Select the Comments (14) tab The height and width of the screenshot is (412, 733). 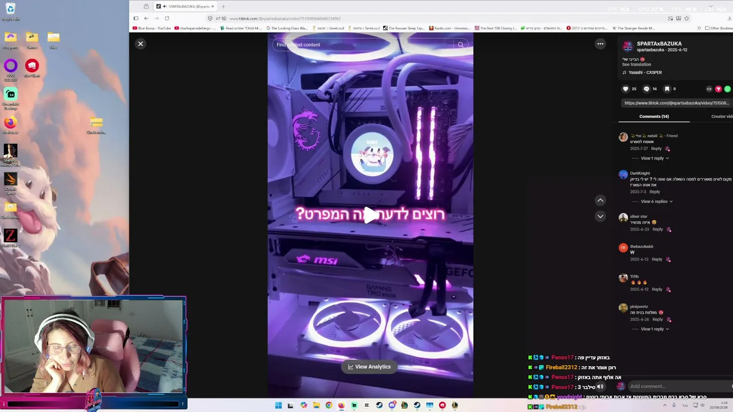[x=654, y=116]
